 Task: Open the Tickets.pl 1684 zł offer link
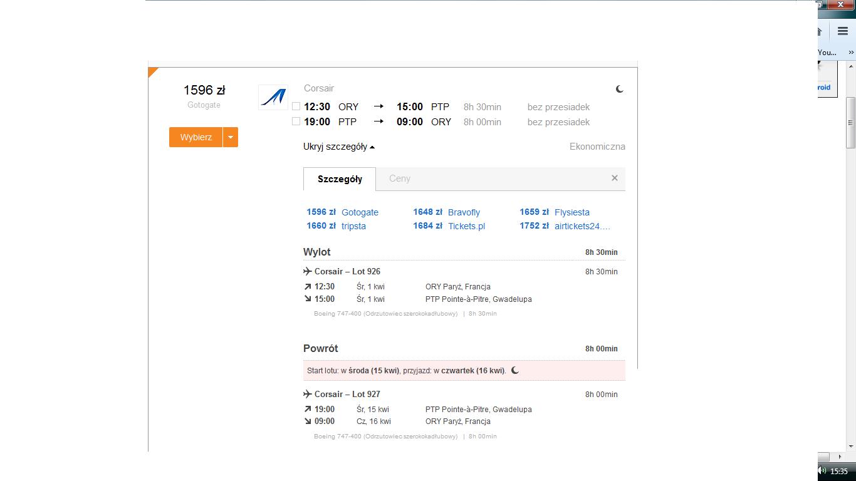point(449,226)
